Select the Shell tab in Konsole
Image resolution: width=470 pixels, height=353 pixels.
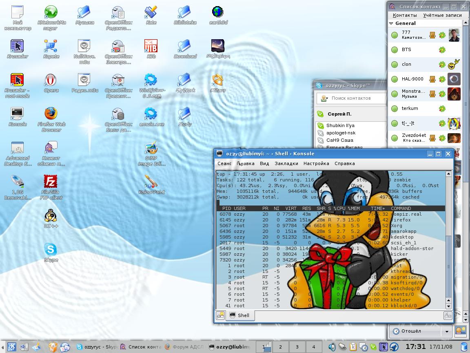pos(240,315)
